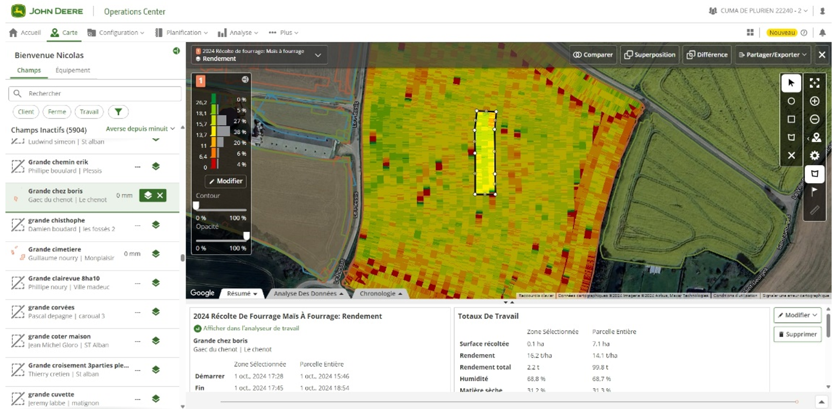The width and height of the screenshot is (833, 409).
Task: Close the map layer view with X
Action: coord(822,55)
